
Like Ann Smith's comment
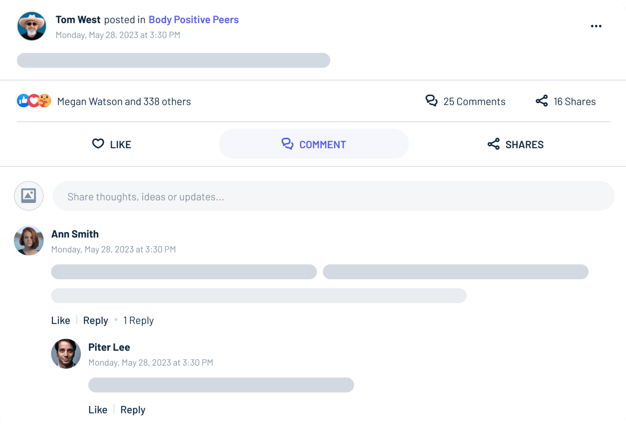pos(61,320)
